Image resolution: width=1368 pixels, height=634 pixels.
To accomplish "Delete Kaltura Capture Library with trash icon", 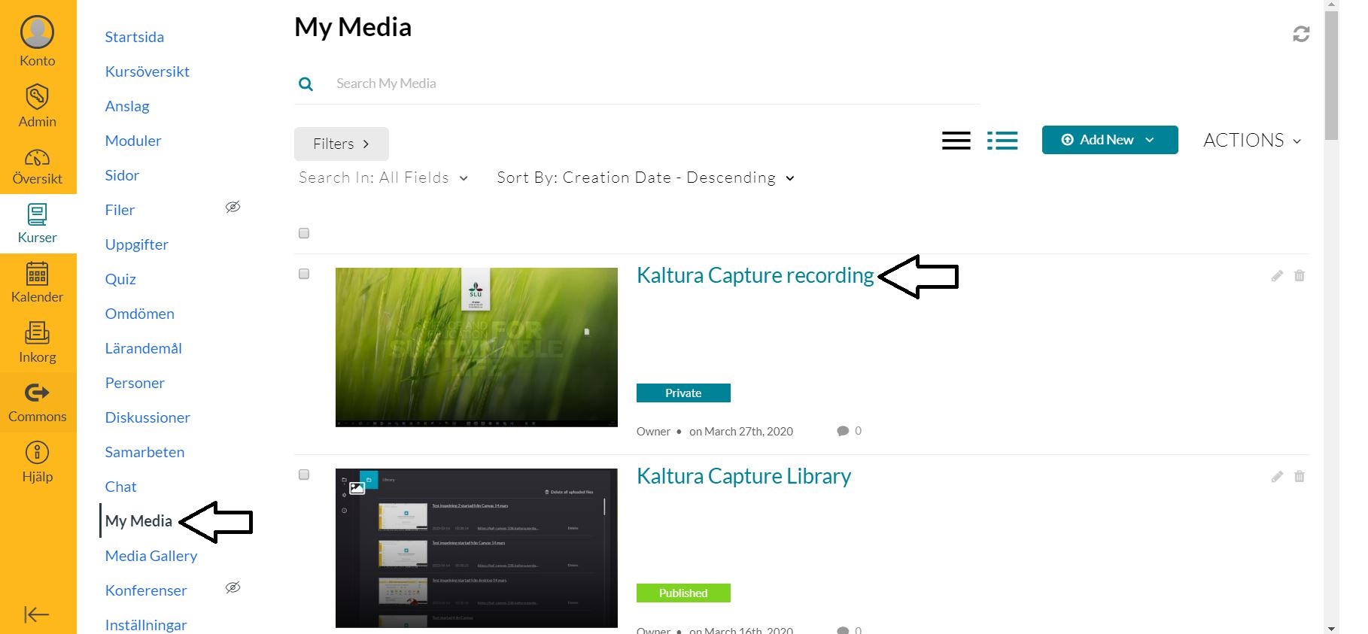I will (x=1299, y=477).
